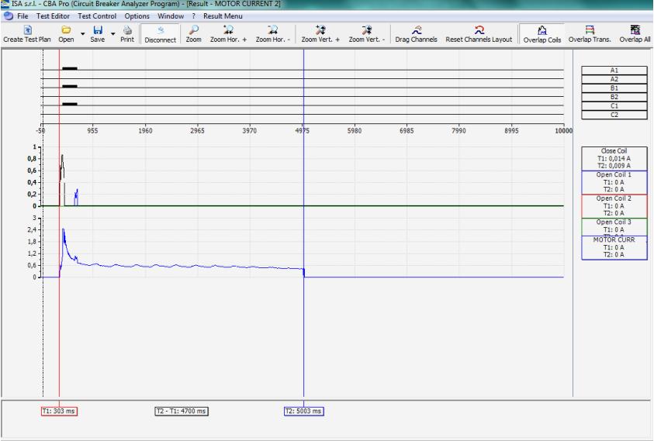The image size is (654, 441).
Task: Click the T2: 5003 ms cursor label
Action: pos(303,411)
